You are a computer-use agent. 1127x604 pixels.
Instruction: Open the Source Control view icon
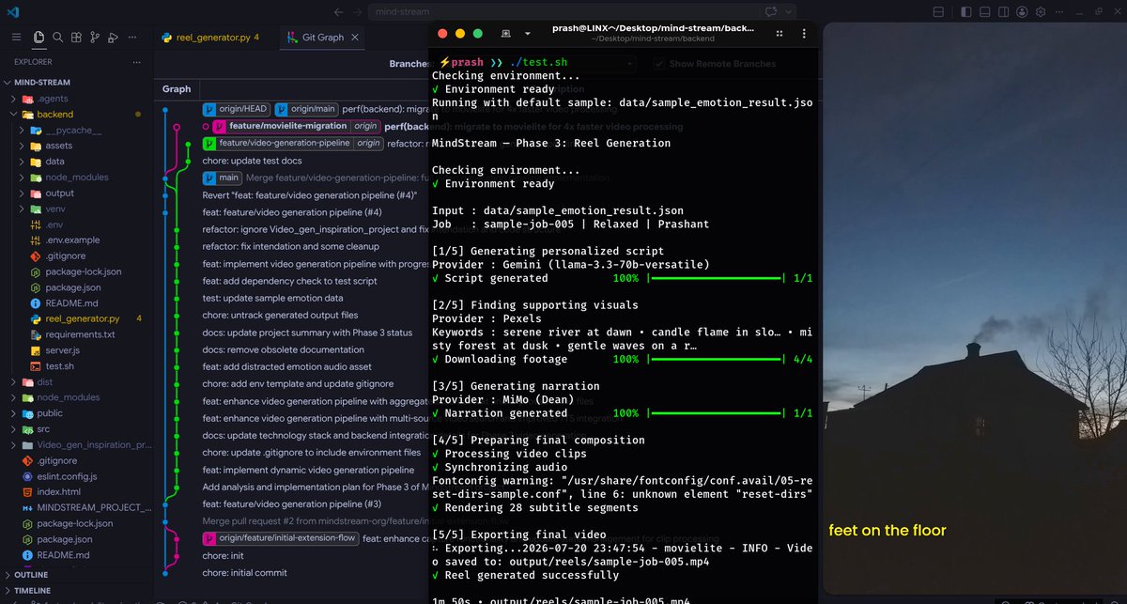point(95,38)
